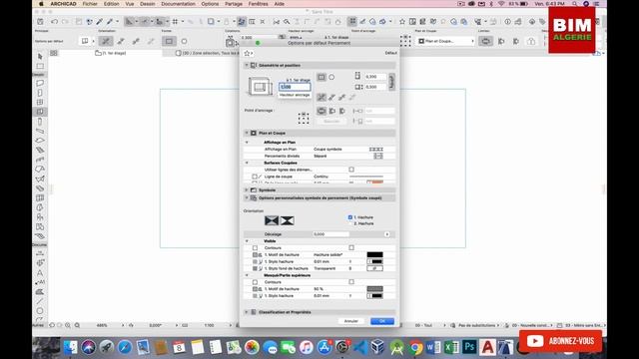Toggle Utiliser lignes des éléments checkbox
Screen dimensions: 639x359
(351, 170)
